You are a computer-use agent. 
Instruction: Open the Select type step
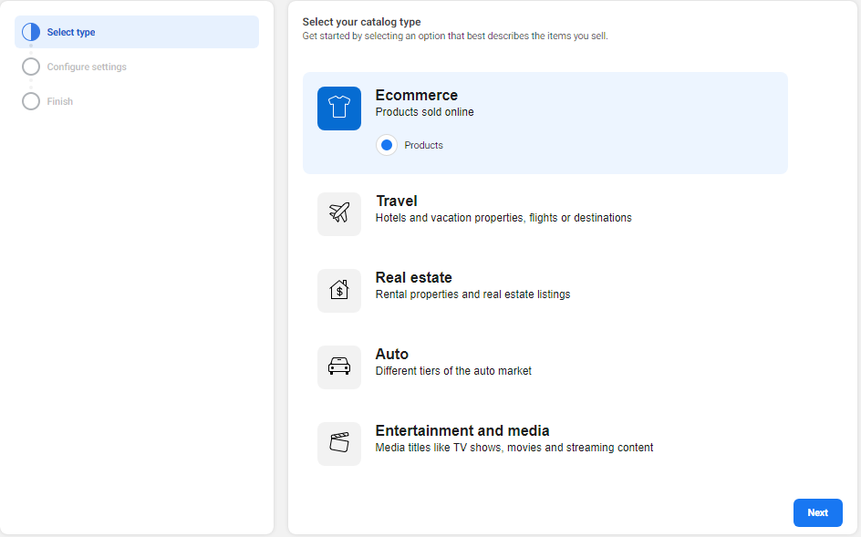click(x=71, y=32)
